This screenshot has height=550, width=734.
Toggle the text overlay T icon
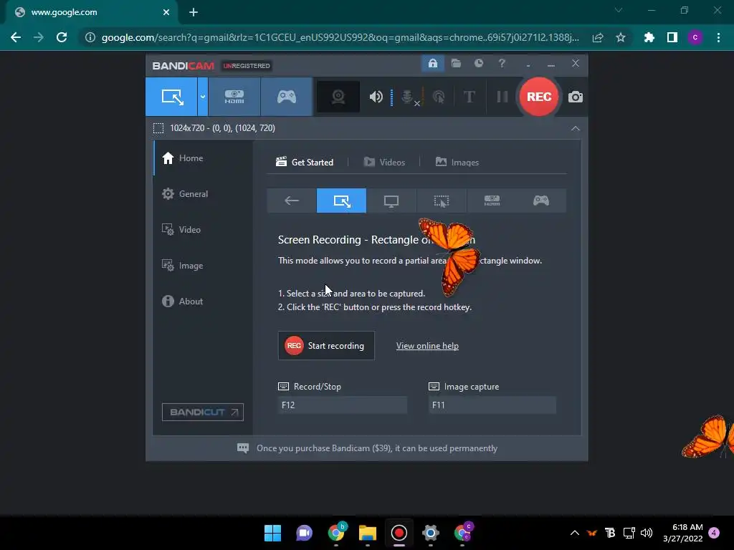(469, 97)
